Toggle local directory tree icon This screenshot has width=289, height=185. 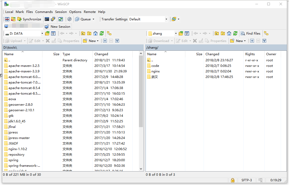109,34
